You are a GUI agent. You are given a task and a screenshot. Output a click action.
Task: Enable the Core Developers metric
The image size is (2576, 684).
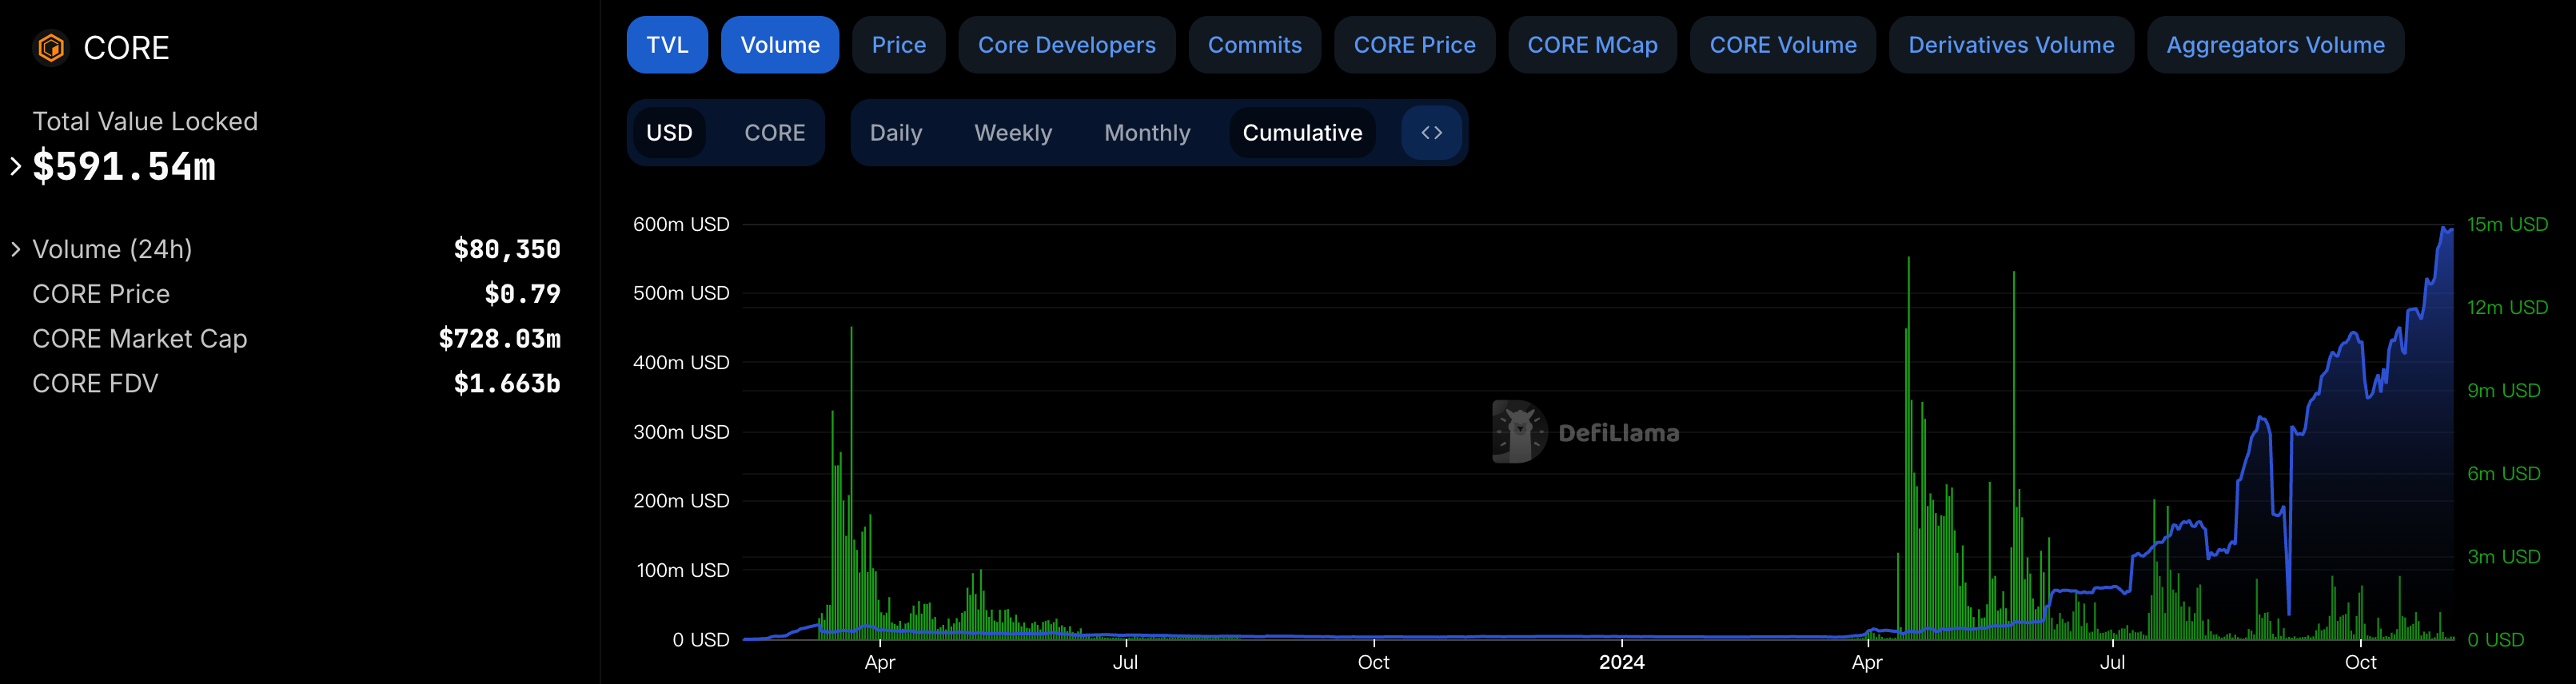click(x=1066, y=45)
